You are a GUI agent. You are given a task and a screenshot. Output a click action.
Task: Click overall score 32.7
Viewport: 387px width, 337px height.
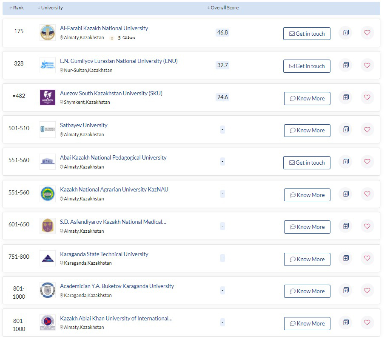222,65
